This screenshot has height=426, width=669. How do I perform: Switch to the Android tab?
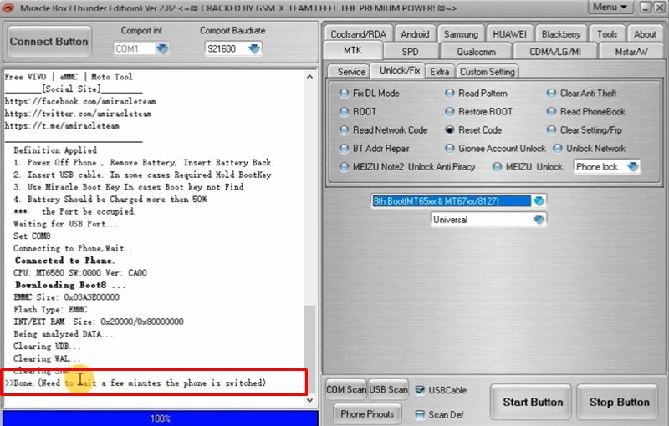415,34
